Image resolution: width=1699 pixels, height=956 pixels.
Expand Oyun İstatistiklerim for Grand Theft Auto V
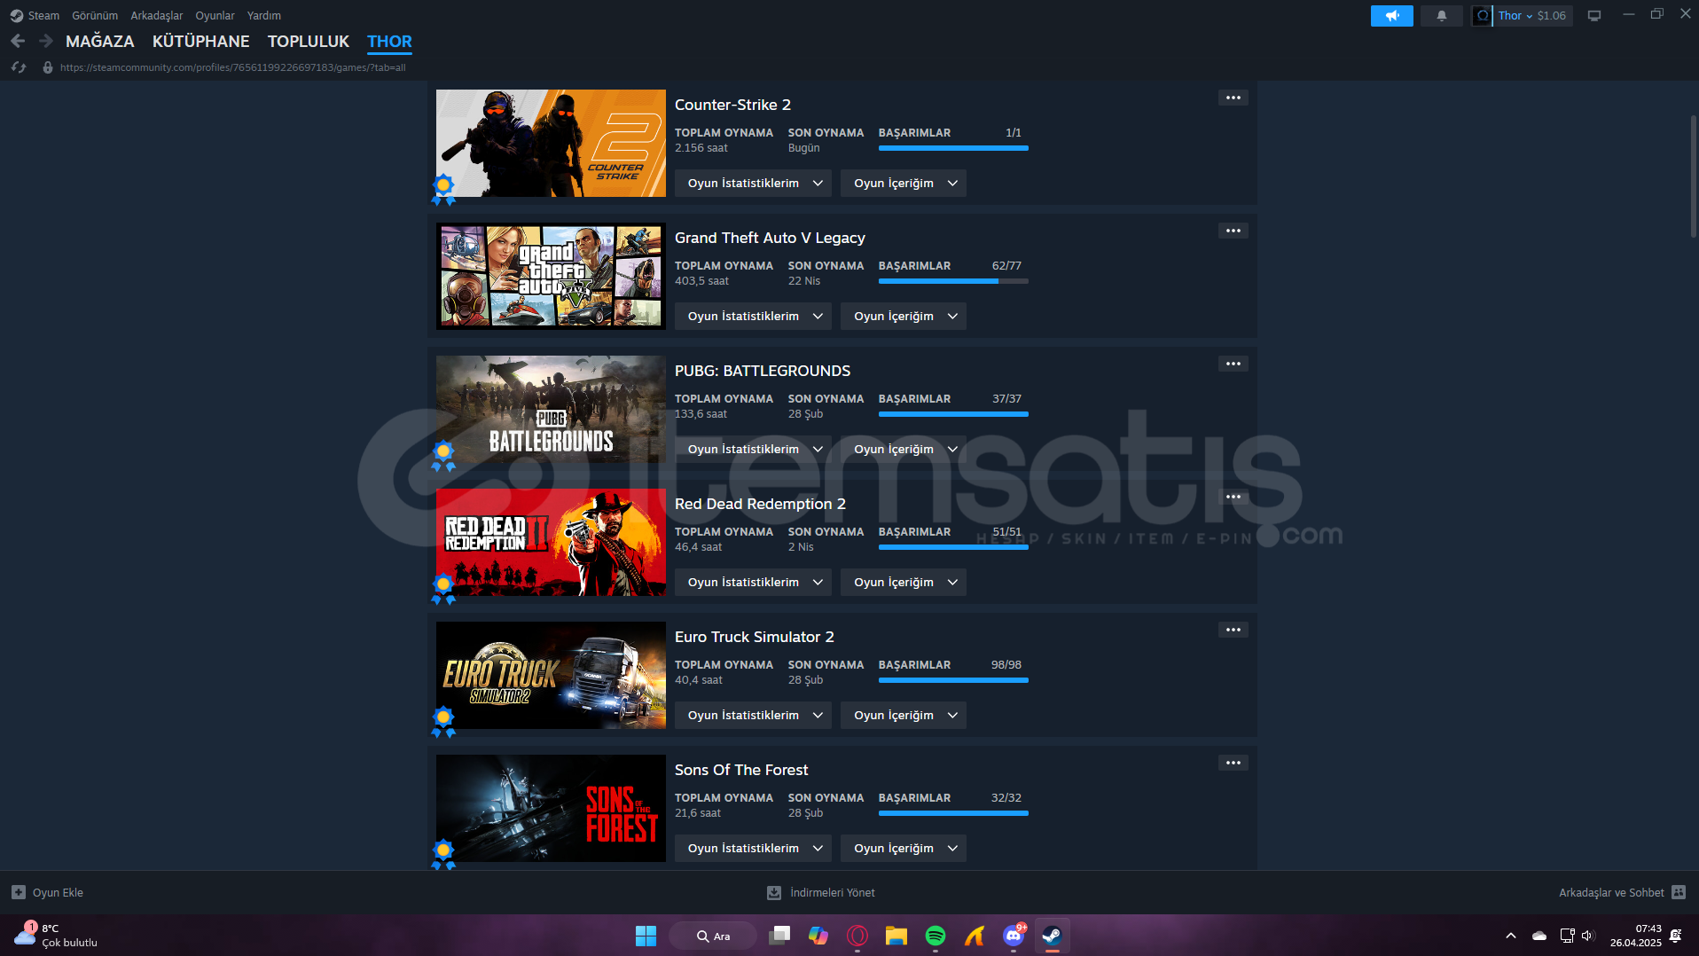753,316
